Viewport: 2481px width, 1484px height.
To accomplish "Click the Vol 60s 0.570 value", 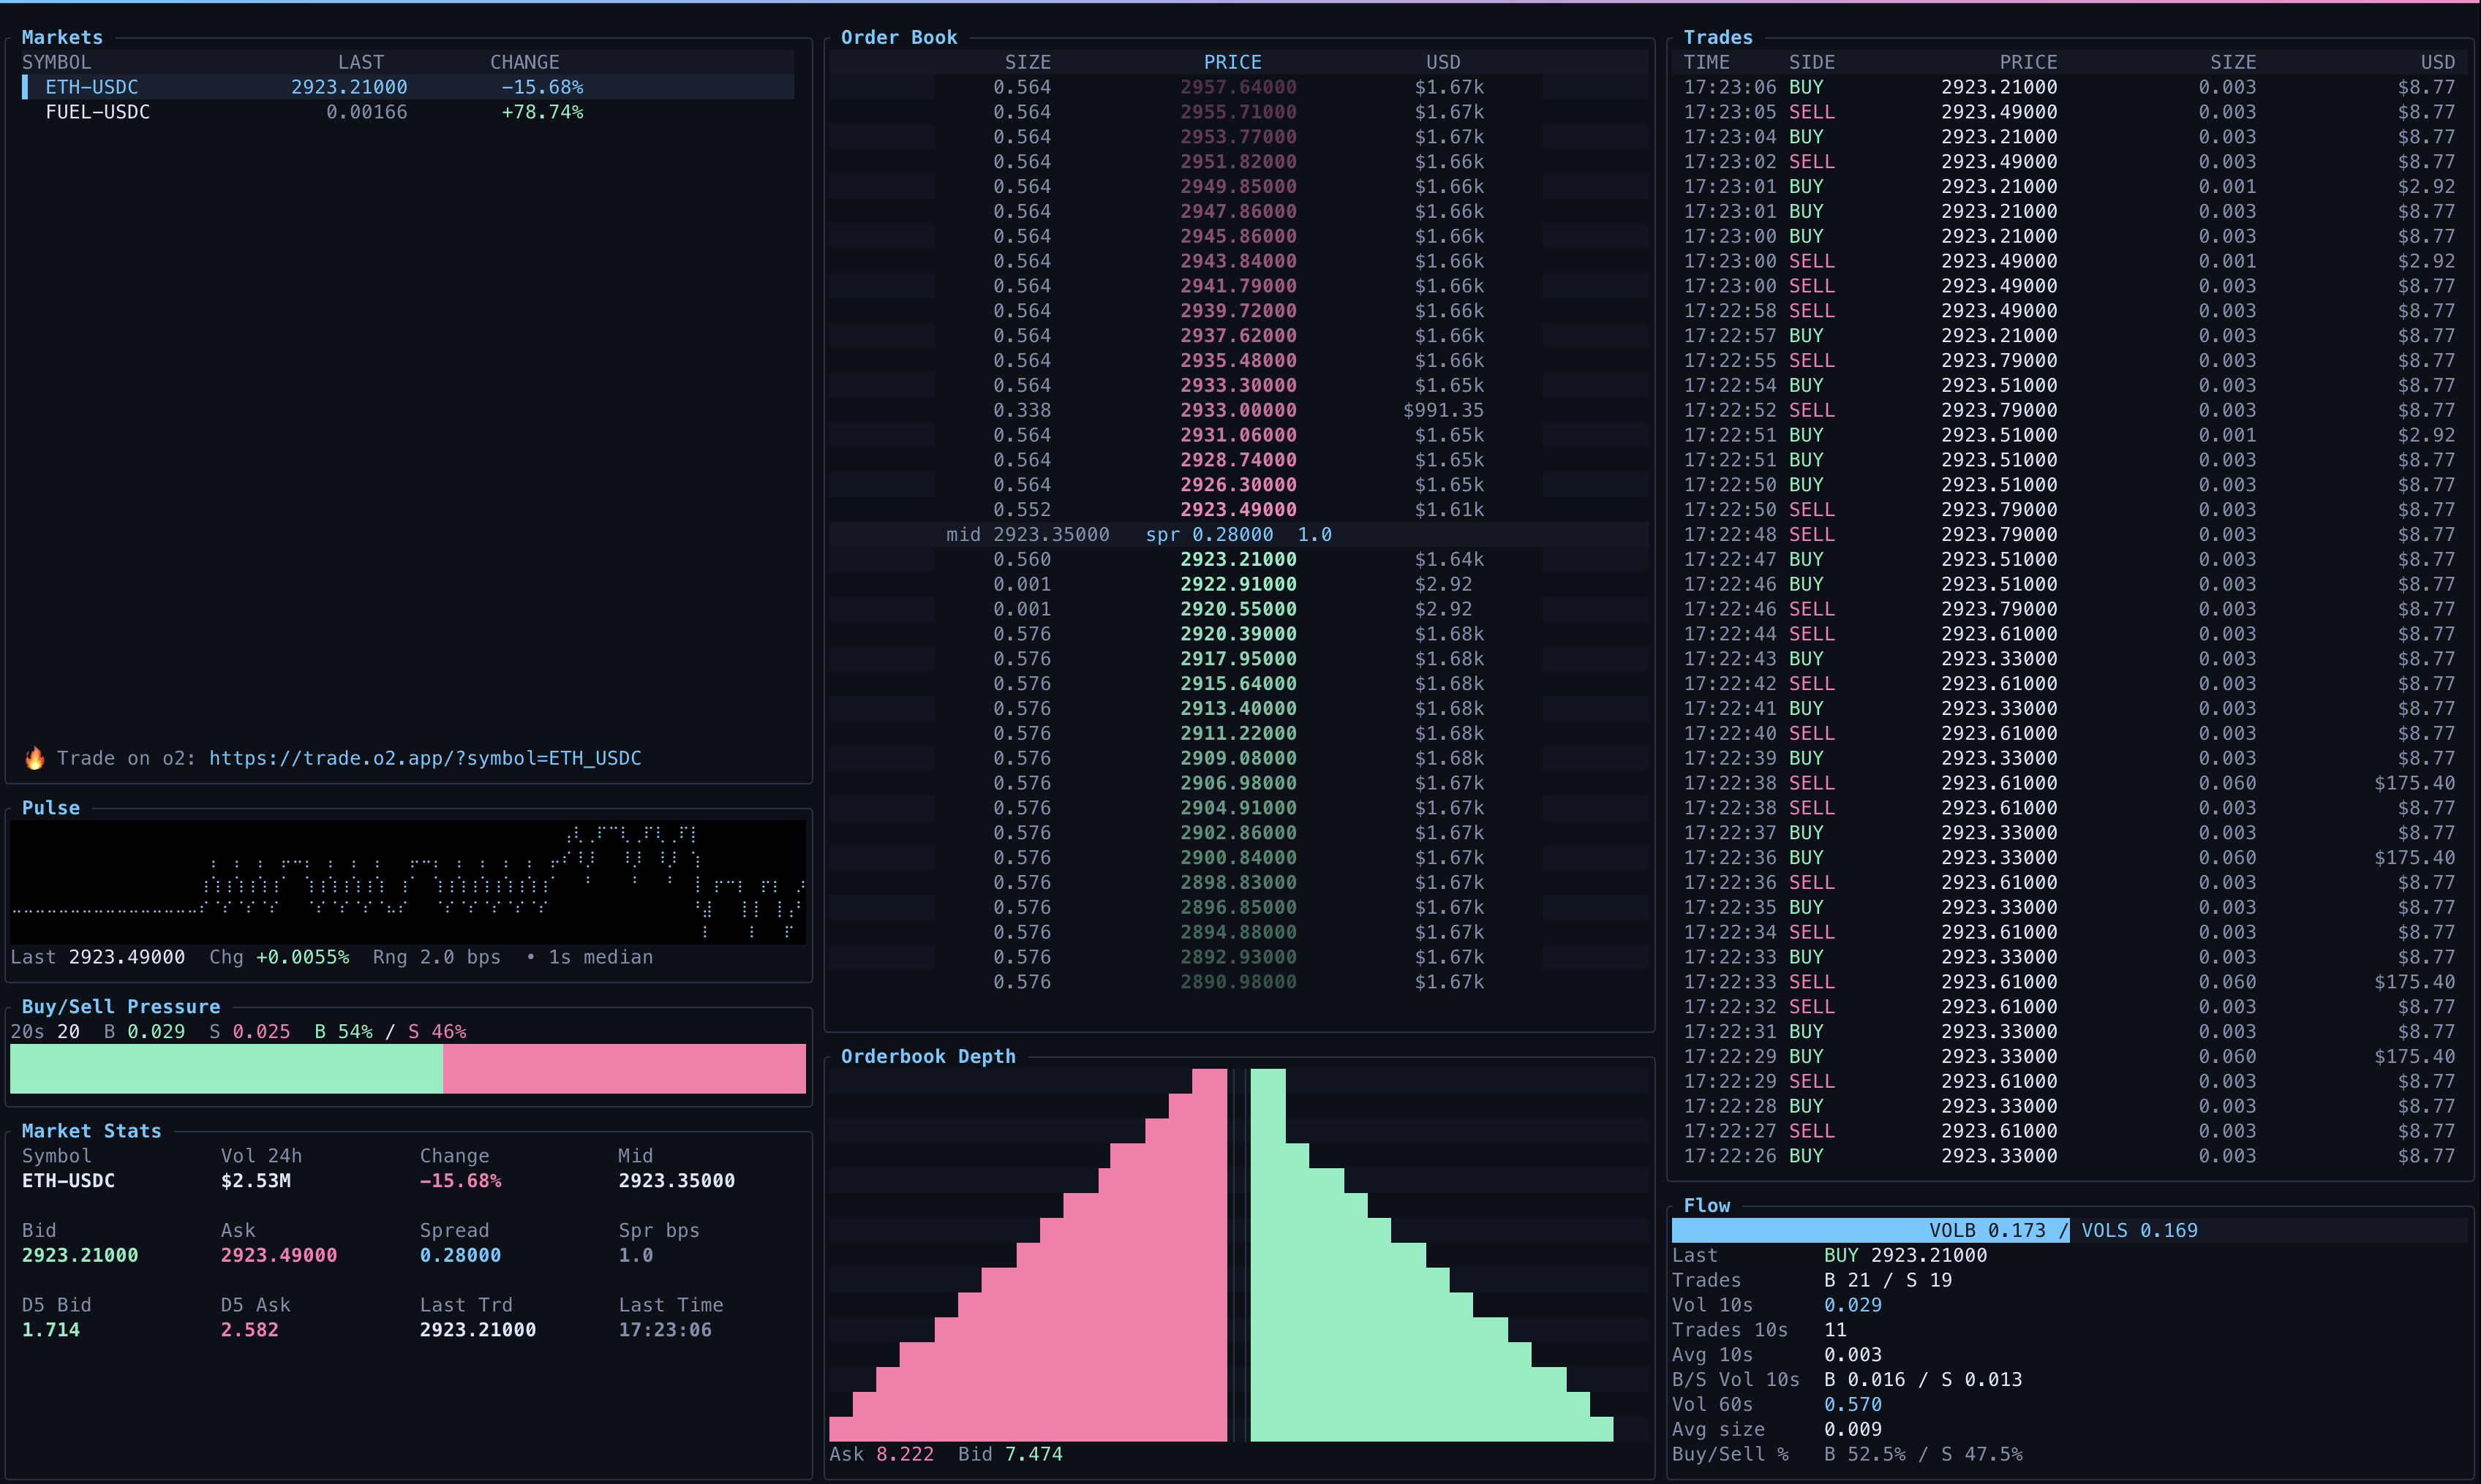I will tap(1853, 1404).
